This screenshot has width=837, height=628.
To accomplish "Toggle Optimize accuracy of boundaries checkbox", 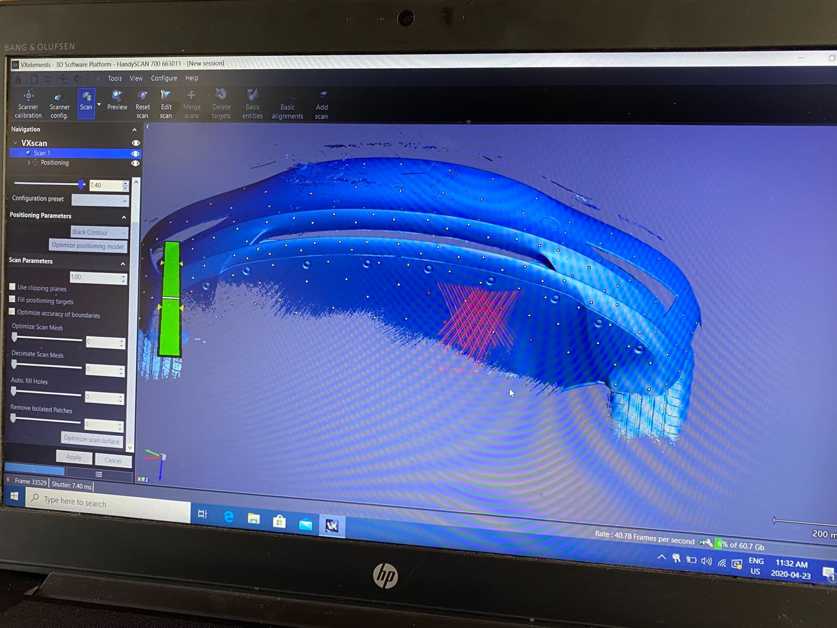I will (12, 312).
